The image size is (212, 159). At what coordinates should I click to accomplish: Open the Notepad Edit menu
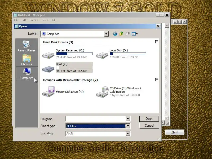click(x=24, y=20)
